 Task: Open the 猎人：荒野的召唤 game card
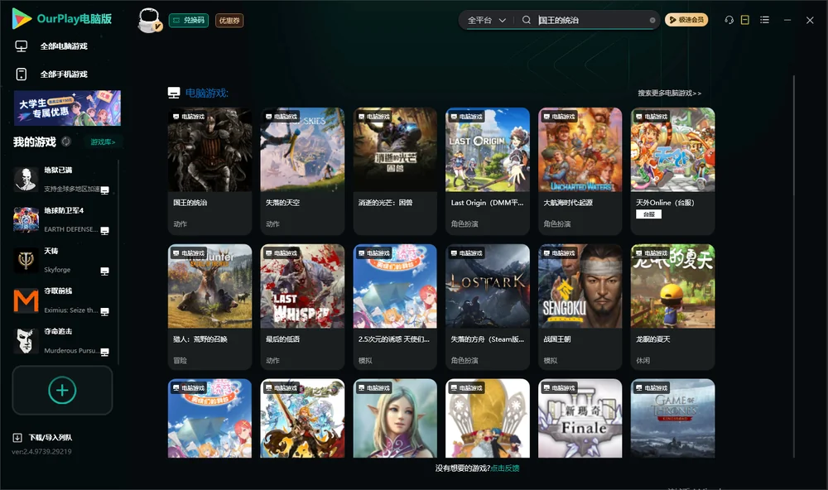[x=209, y=307]
